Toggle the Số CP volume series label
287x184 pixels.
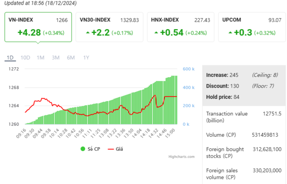coord(94,149)
